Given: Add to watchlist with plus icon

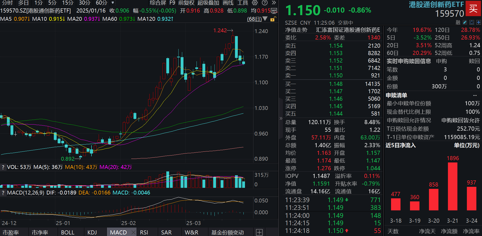Looking at the screenshot, I should (x=478, y=23).
